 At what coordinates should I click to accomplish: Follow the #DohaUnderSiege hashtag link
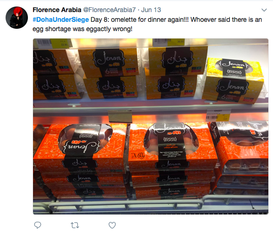[60, 19]
